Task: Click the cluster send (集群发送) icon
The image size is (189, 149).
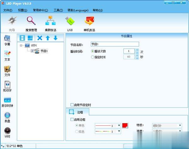Action: (50, 20)
